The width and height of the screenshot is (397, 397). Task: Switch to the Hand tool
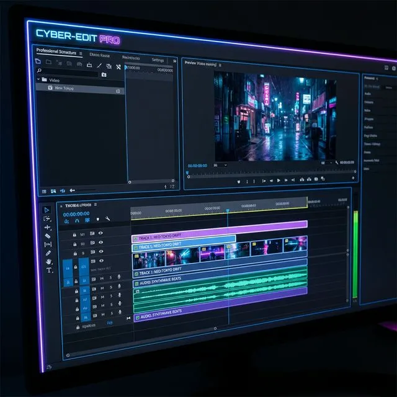48,262
